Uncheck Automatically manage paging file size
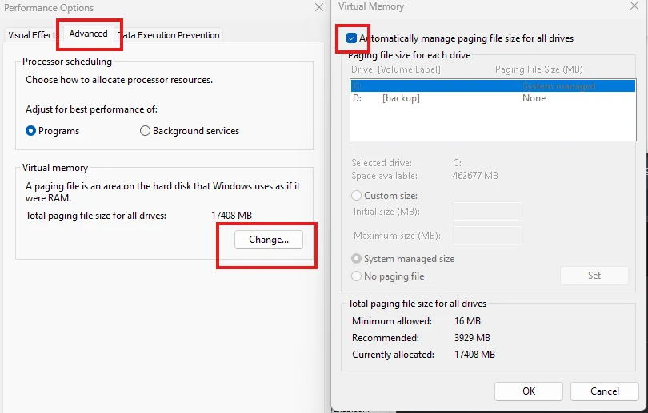Screen dimensions: 648x413 pyautogui.click(x=351, y=38)
